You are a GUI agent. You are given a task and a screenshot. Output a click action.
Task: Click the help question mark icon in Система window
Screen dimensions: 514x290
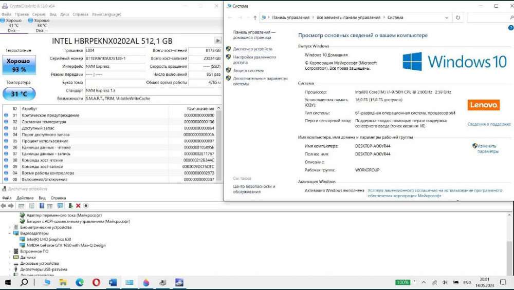(x=511, y=28)
